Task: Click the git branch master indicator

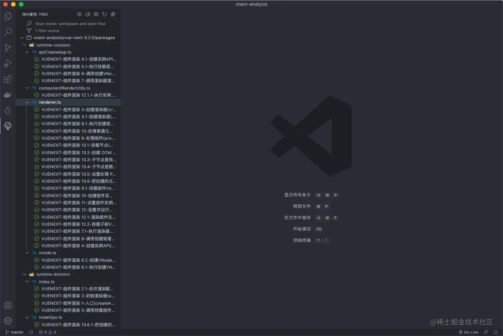Action: pos(14,332)
